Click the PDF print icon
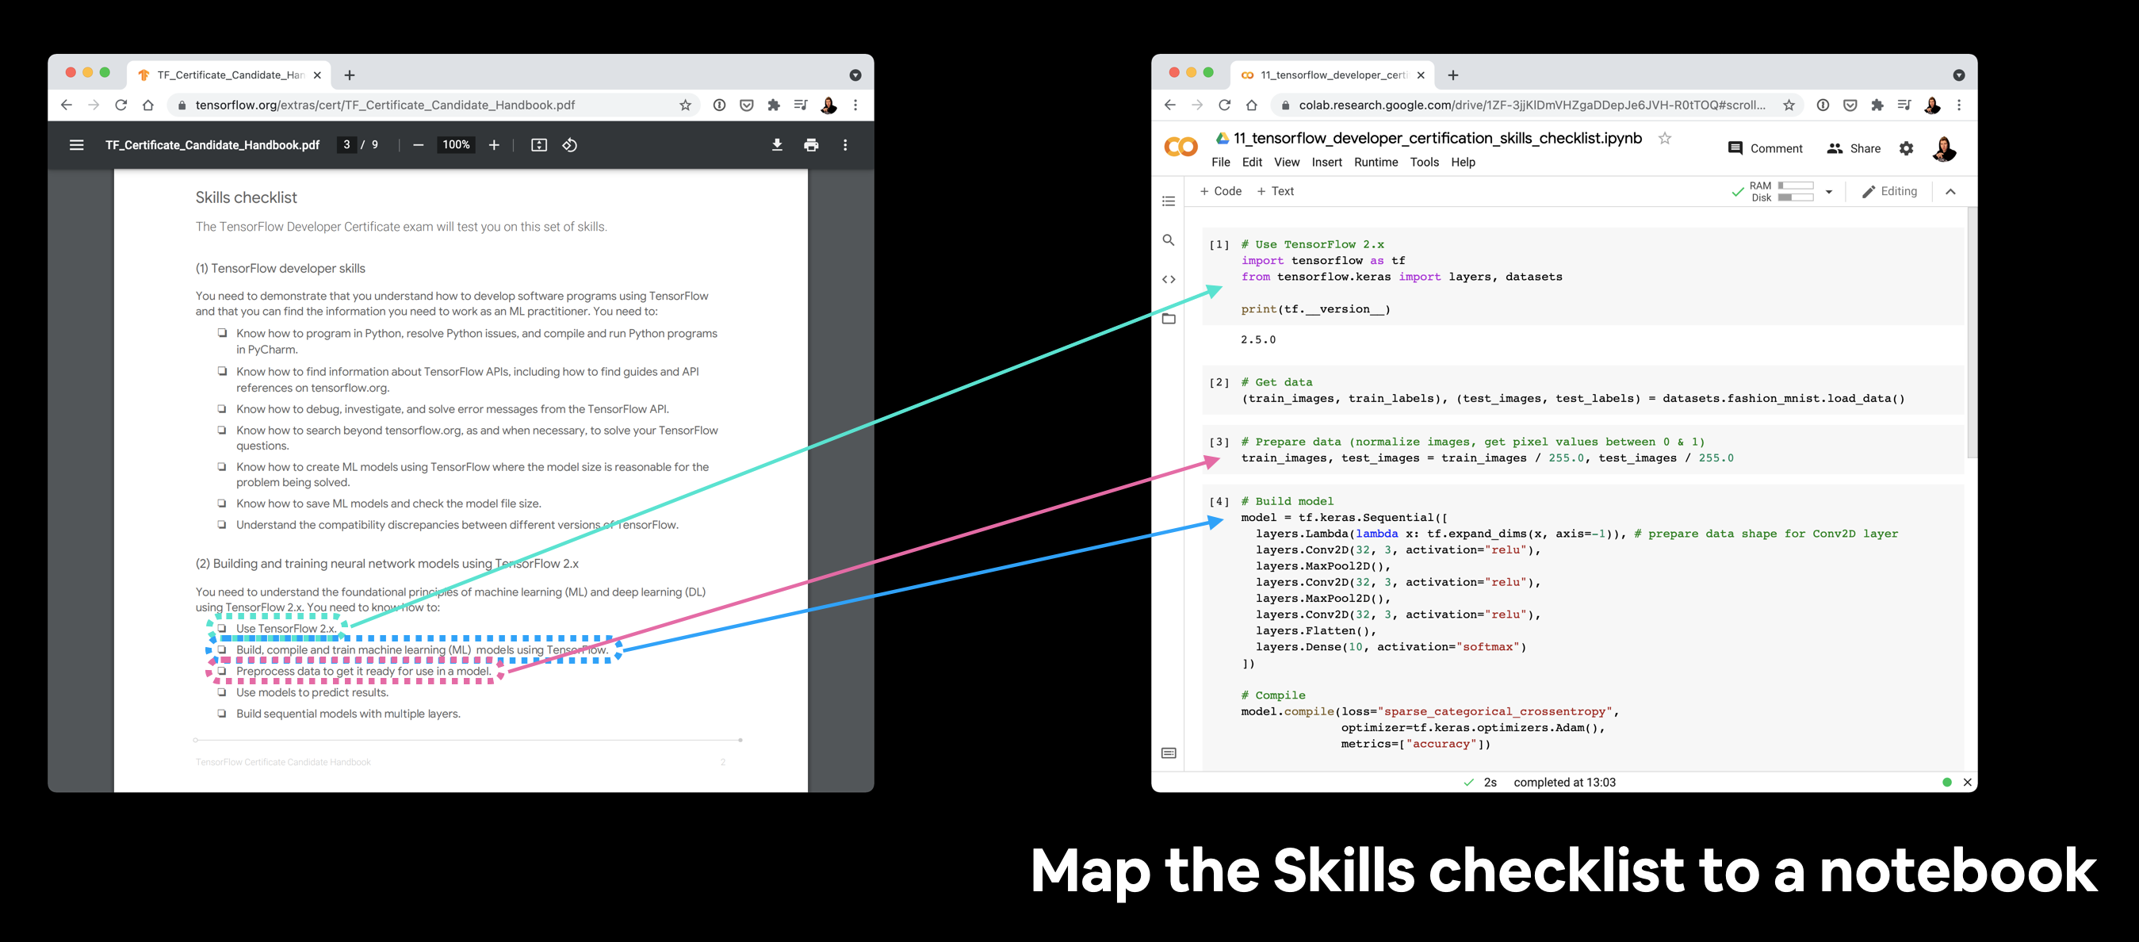2139x942 pixels. (x=810, y=145)
